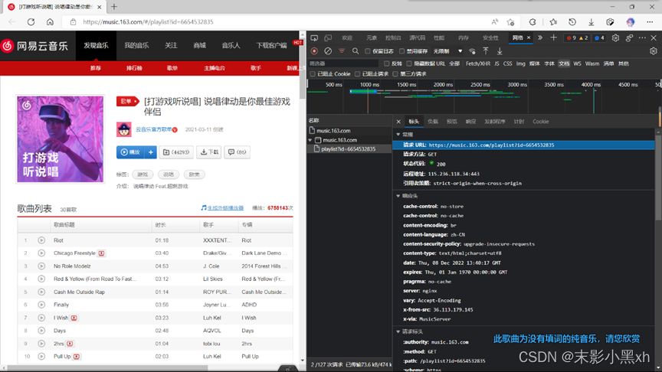Filter requests by Img type
The width and height of the screenshot is (662, 372).
point(520,64)
